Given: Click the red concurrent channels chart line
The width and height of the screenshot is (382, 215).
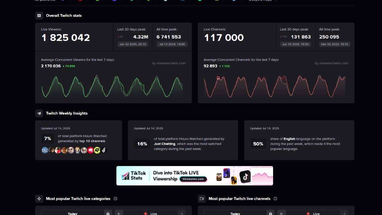Looking at the screenshot, I should [x=275, y=86].
